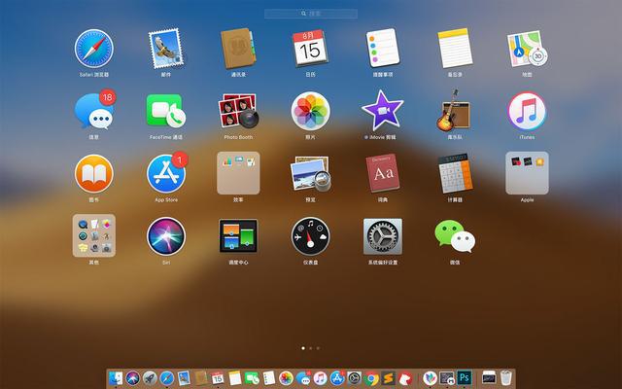This screenshot has width=622, height=389.
Task: Select the first Launchpad page dot
Action: [x=303, y=348]
